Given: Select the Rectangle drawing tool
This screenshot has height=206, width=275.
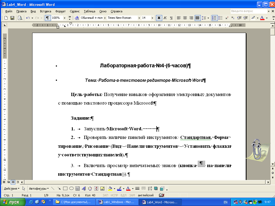Looking at the screenshot, I should (x=65, y=189).
